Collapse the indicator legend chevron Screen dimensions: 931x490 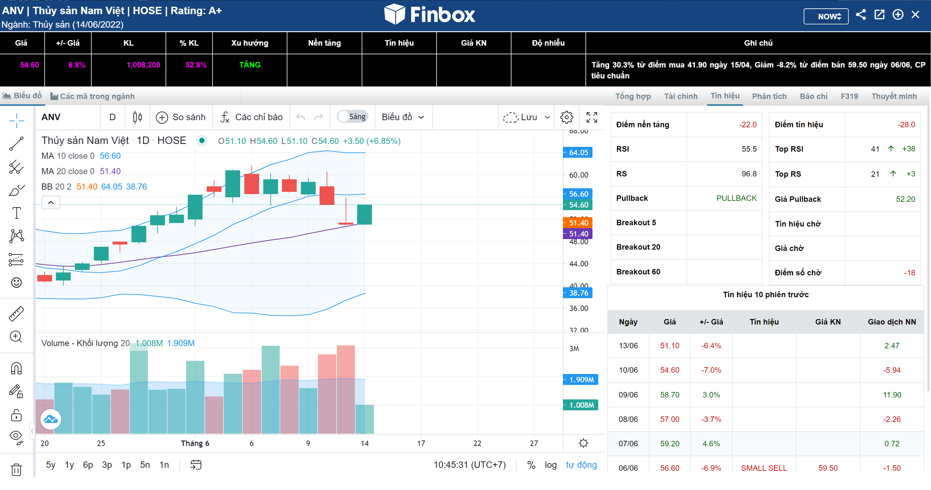(x=50, y=202)
